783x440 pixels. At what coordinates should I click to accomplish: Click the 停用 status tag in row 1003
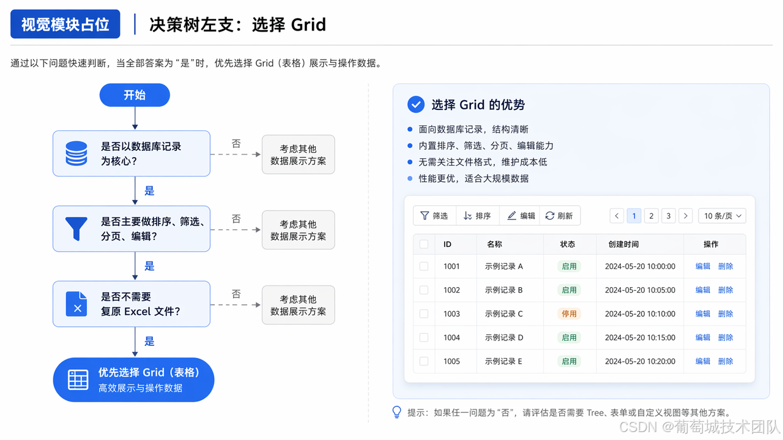569,313
